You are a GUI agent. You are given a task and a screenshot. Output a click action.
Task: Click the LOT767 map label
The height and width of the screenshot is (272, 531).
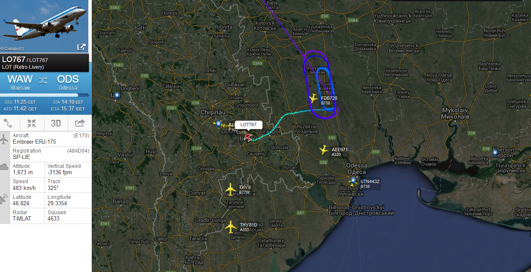coord(249,125)
